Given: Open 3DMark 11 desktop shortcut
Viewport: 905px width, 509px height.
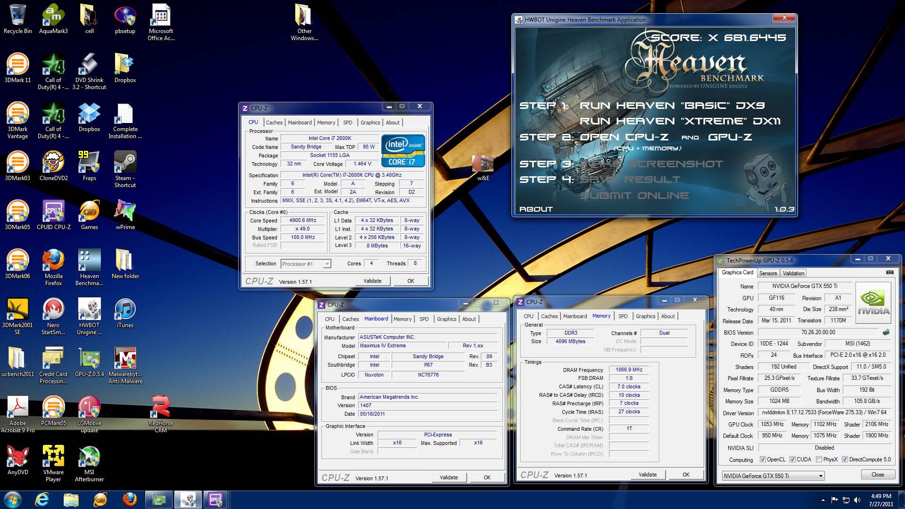Looking at the screenshot, I should point(18,68).
